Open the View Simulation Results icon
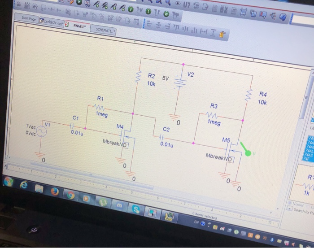This screenshot has width=314, height=248. [x=87, y=3]
